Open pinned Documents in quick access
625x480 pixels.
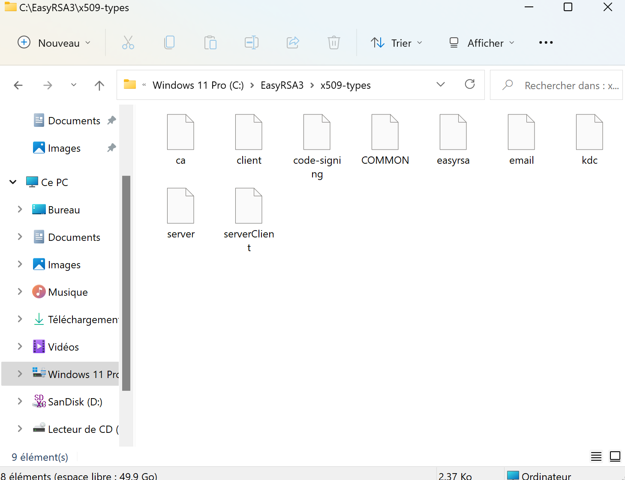[67, 121]
